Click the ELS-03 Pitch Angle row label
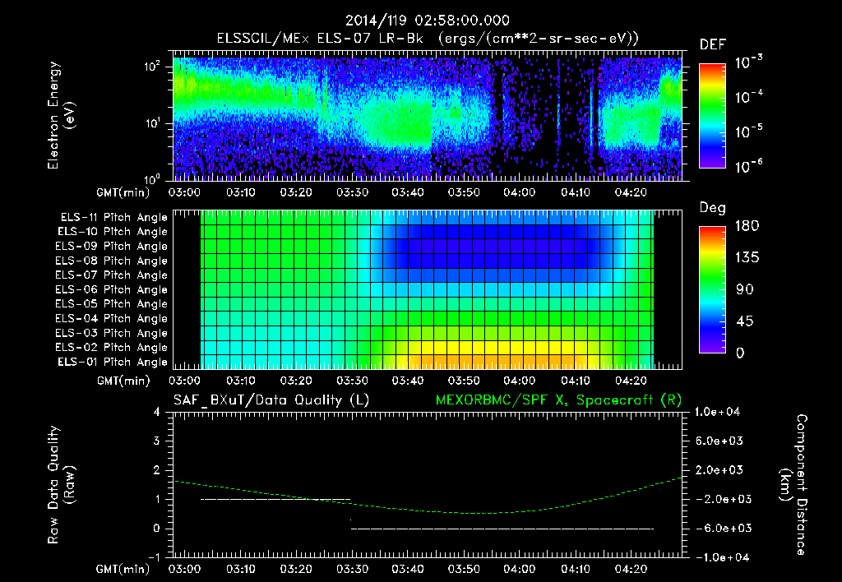The image size is (842, 582). point(112,333)
